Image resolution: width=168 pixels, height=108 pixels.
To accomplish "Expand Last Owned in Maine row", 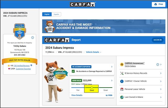I will 141,97.
